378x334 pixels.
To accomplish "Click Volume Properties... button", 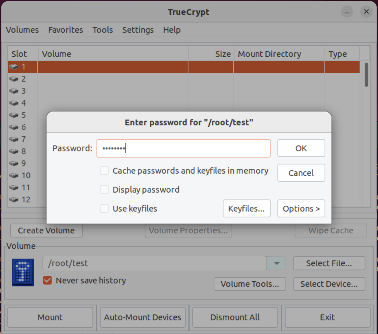I will 188,231.
